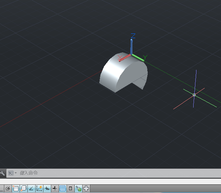Expand recent commands dropdown arrow
This screenshot has width=221, height=193.
(x=16, y=173)
